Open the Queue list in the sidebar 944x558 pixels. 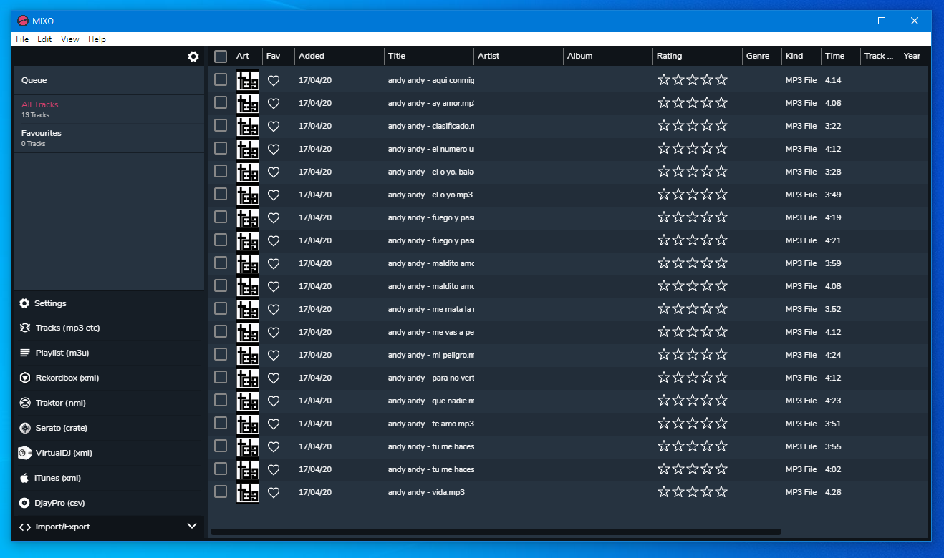pyautogui.click(x=109, y=80)
